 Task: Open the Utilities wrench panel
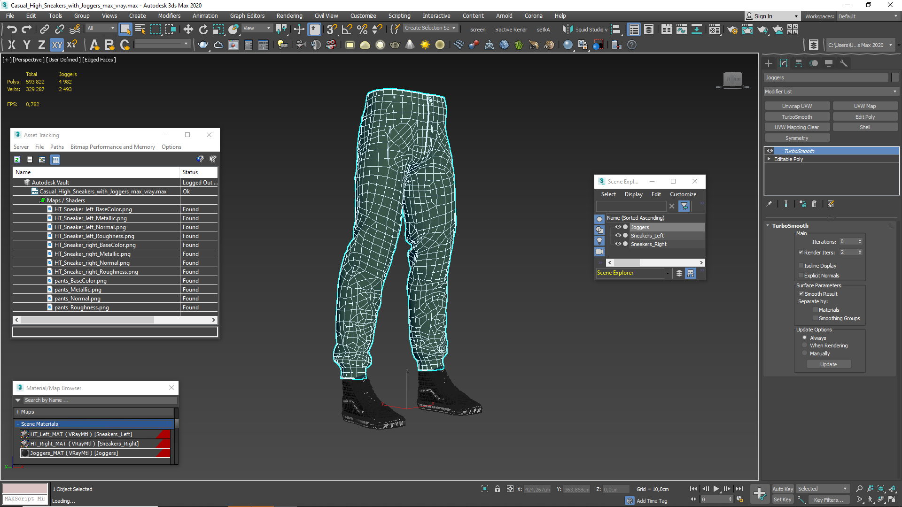click(x=844, y=63)
